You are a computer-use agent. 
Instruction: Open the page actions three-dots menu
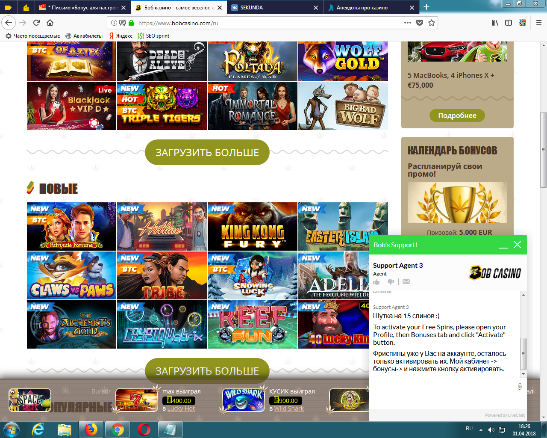point(408,23)
